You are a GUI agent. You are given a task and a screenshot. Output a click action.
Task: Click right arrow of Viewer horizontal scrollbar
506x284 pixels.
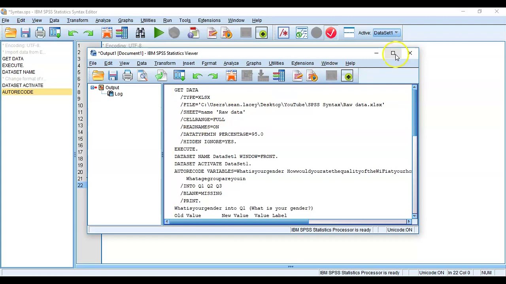(x=410, y=222)
